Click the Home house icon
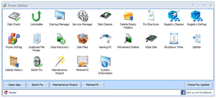The image size is (216, 98). click(x=6, y=93)
